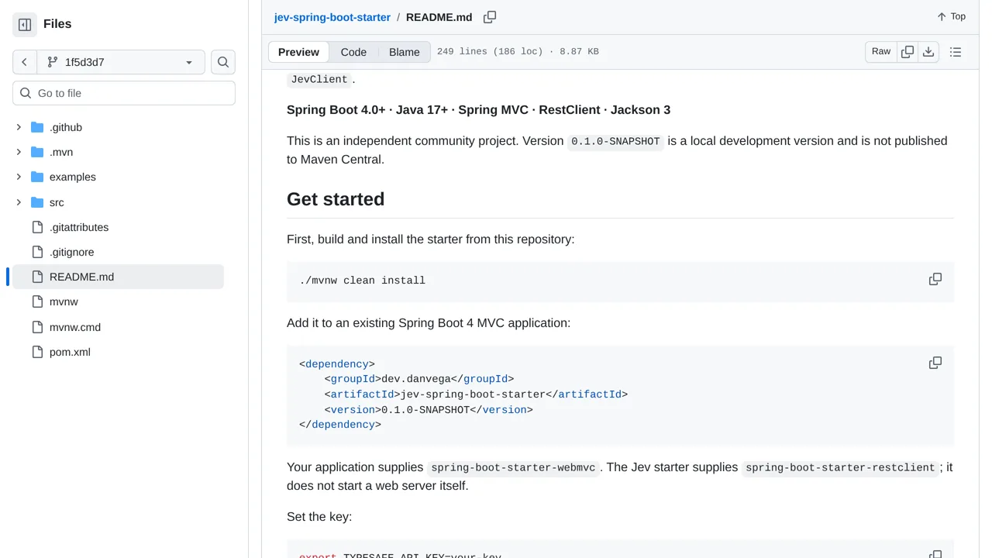Open the .github folder
Image resolution: width=992 pixels, height=558 pixels.
pyautogui.click(x=66, y=127)
